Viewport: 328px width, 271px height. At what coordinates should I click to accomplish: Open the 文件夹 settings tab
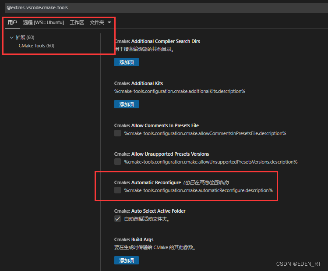click(97, 22)
